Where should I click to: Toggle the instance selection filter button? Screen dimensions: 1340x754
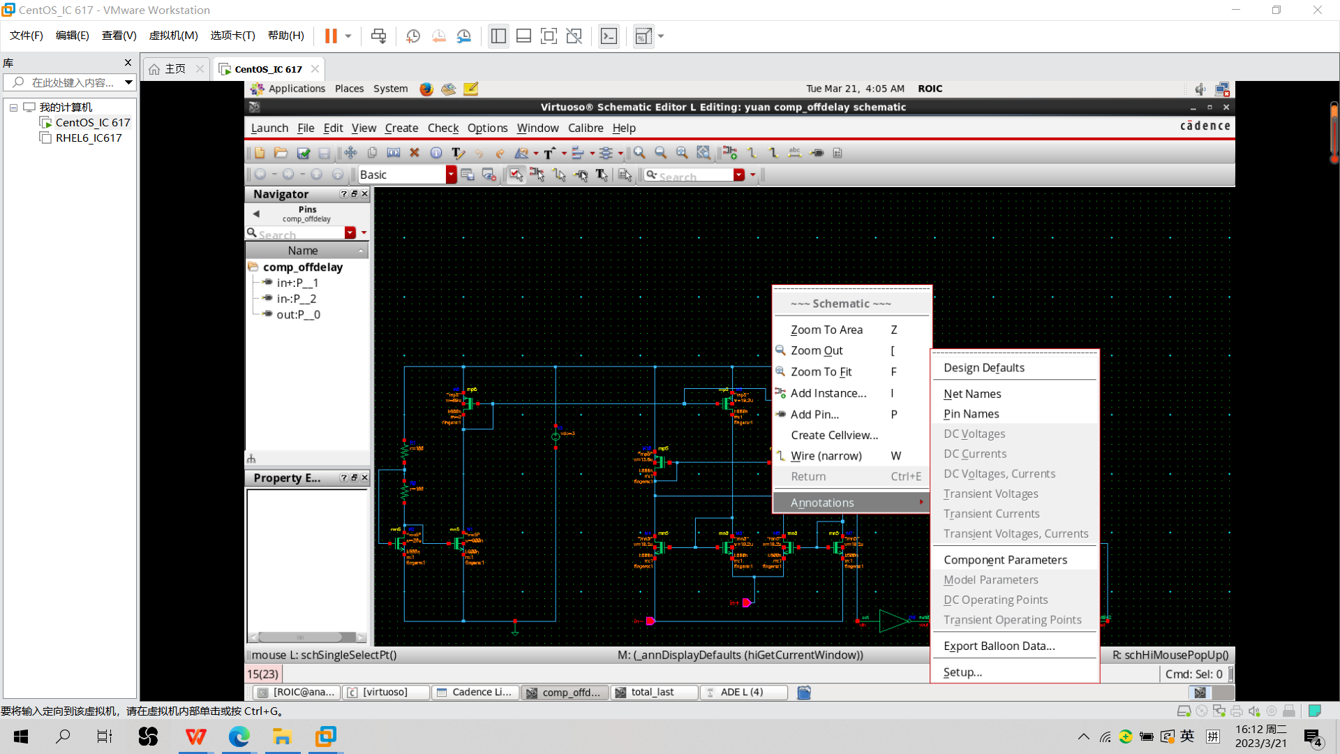(537, 175)
